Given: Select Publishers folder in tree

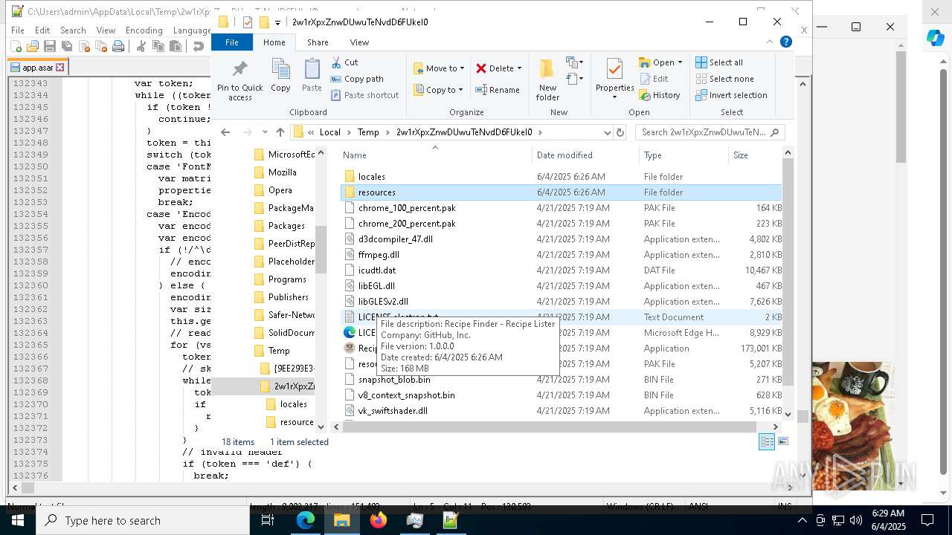Looking at the screenshot, I should point(288,297).
